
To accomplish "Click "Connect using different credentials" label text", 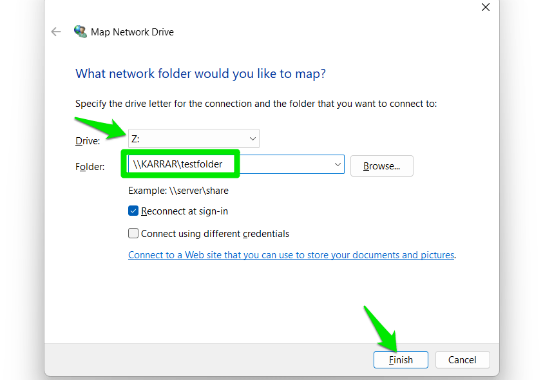I will (215, 234).
